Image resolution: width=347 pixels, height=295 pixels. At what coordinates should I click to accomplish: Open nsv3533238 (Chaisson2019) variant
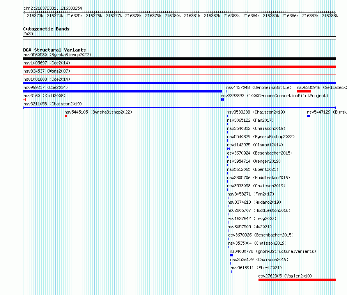(x=256, y=112)
